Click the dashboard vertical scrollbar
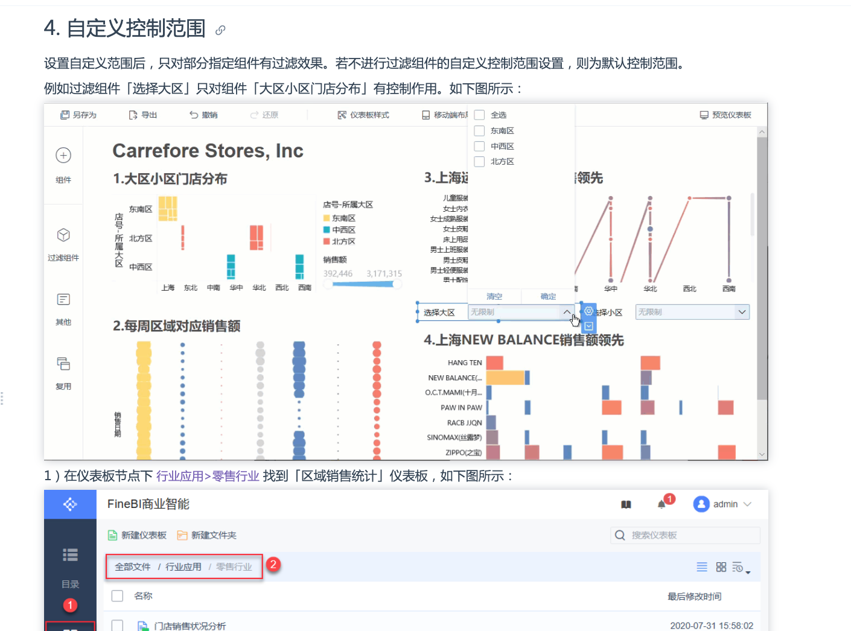 762,268
